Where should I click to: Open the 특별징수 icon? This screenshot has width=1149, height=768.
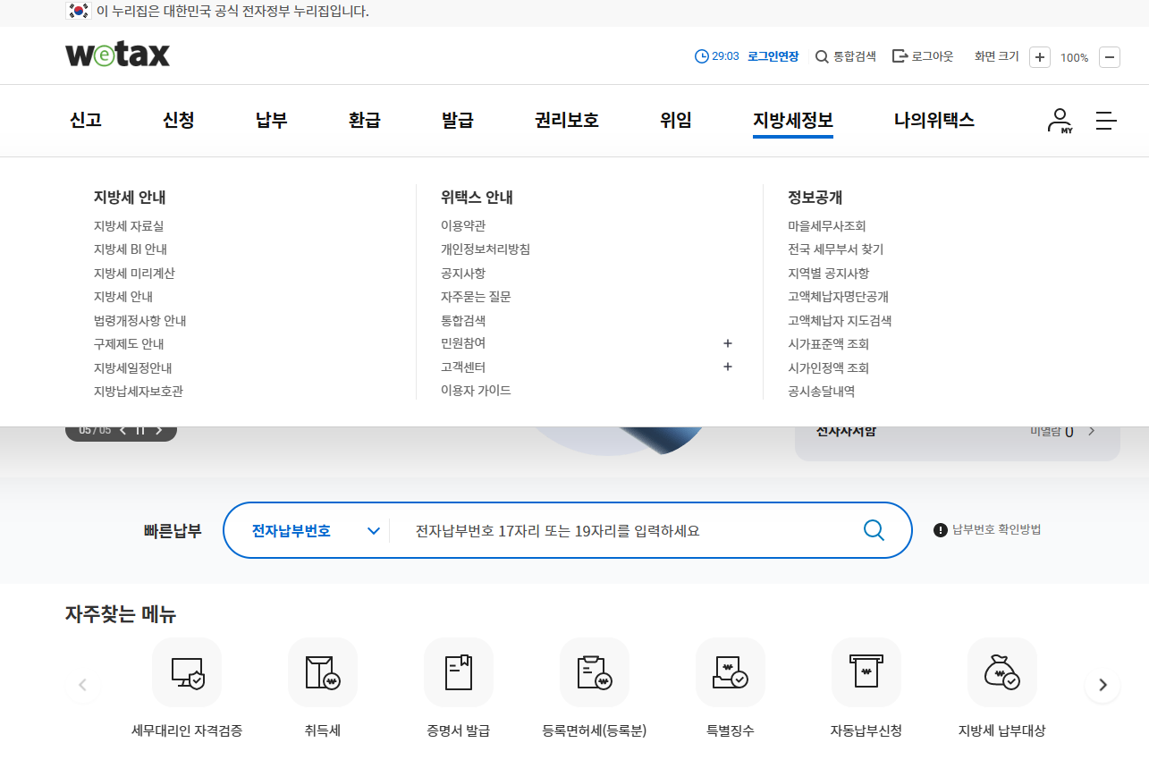(x=731, y=672)
